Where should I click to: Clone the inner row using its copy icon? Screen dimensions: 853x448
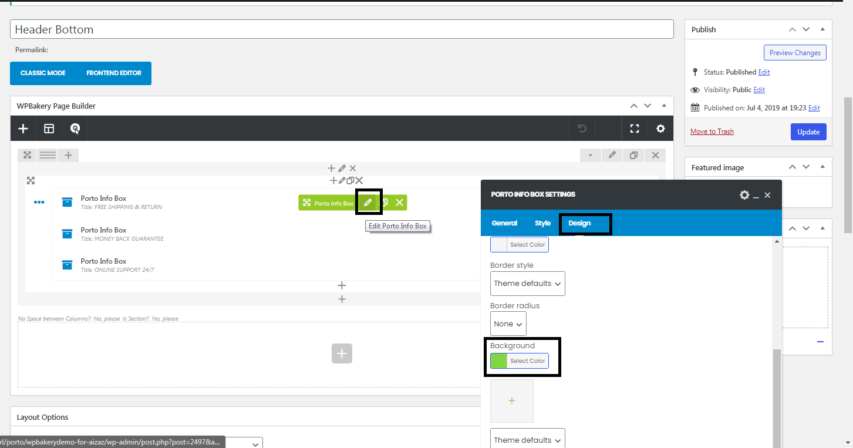pyautogui.click(x=350, y=181)
